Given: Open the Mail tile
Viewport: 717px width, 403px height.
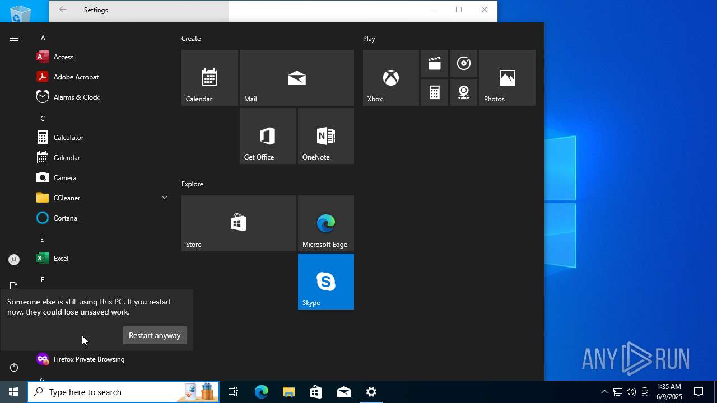Looking at the screenshot, I should point(297,78).
